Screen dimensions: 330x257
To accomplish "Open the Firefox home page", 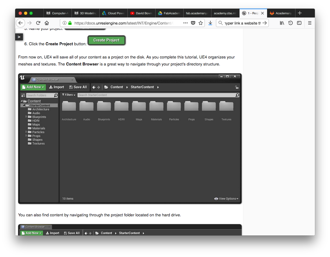I will [x=47, y=23].
